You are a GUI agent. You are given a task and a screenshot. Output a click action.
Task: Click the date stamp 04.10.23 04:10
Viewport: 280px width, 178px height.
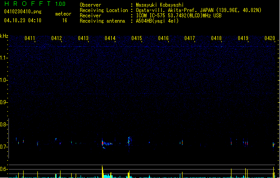[23, 20]
